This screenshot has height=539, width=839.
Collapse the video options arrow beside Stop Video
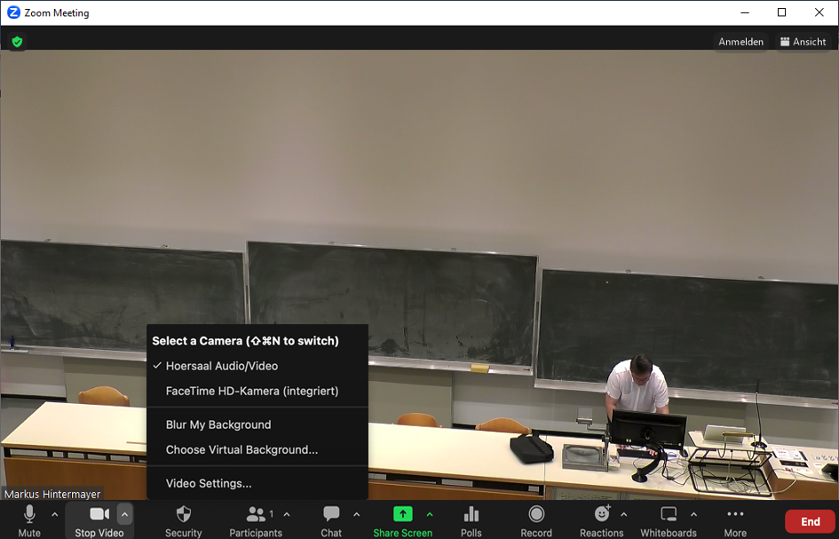(124, 515)
